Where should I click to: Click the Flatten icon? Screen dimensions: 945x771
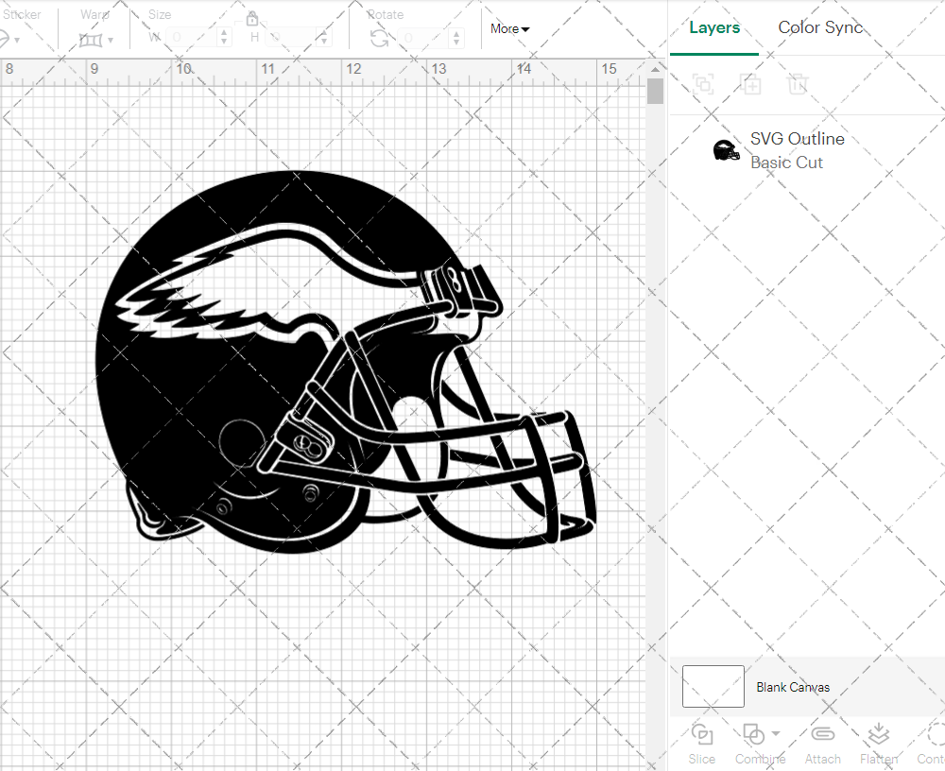point(878,734)
